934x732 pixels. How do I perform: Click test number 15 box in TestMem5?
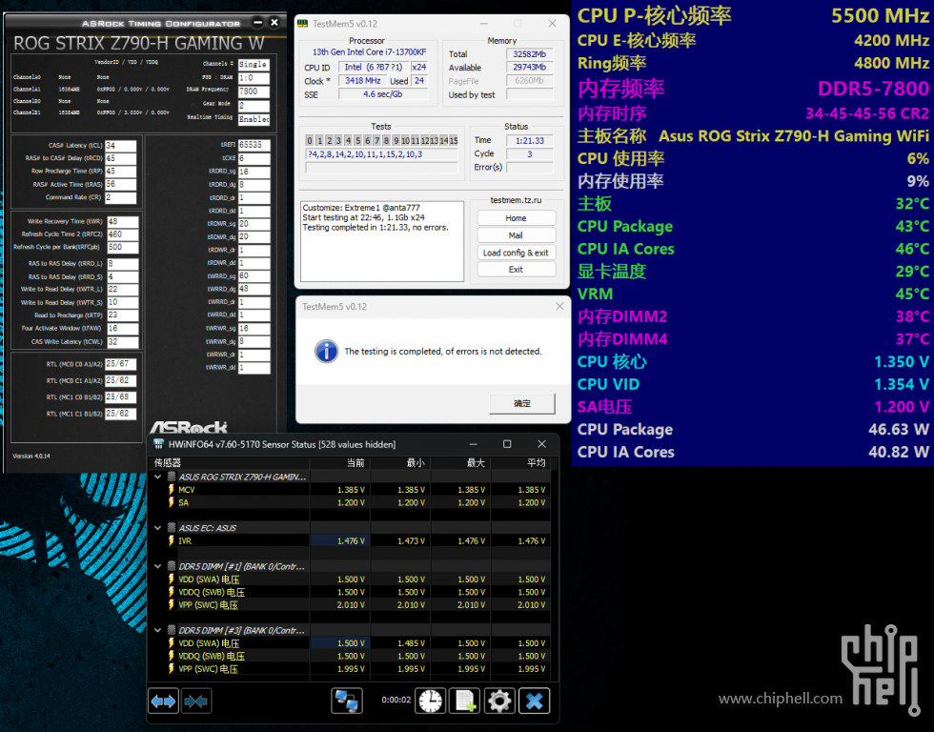pyautogui.click(x=454, y=140)
